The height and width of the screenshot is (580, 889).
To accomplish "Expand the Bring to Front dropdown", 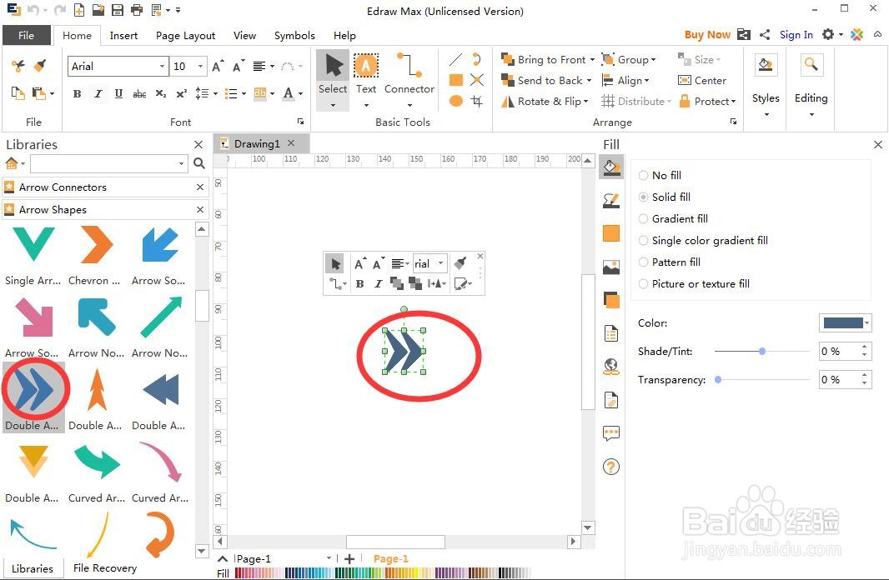I will point(592,59).
